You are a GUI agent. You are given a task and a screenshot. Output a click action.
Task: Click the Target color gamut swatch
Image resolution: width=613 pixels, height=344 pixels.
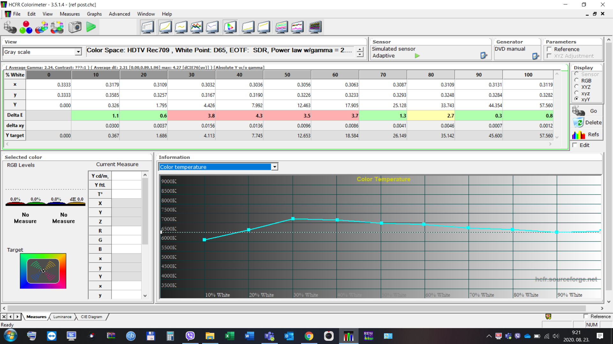tap(43, 271)
